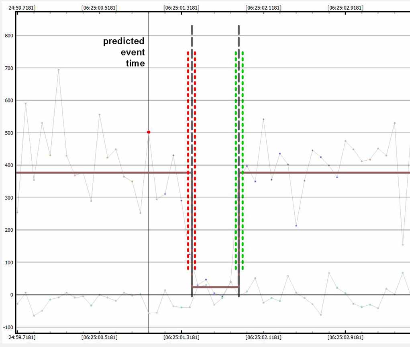Click the bottom axis label [06:25:02.9181]

coord(345,337)
